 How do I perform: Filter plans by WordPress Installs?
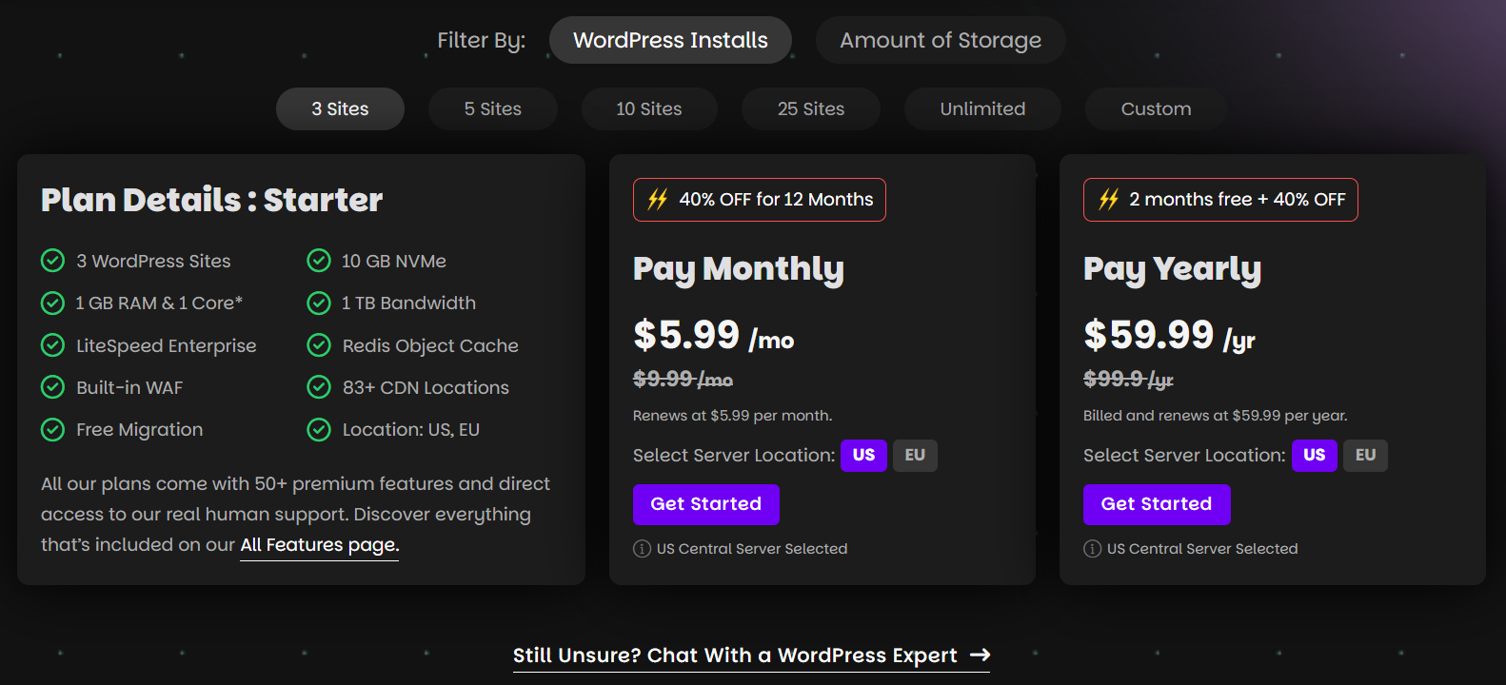[x=670, y=40]
